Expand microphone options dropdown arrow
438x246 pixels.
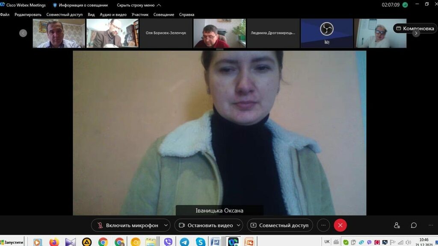tap(166, 225)
